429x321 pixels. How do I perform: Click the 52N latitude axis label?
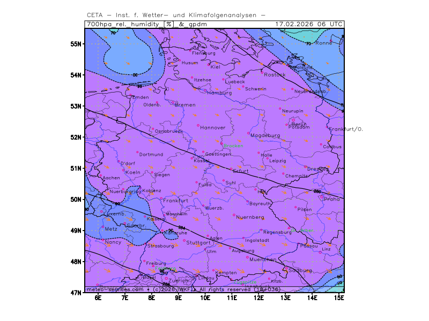click(76, 137)
